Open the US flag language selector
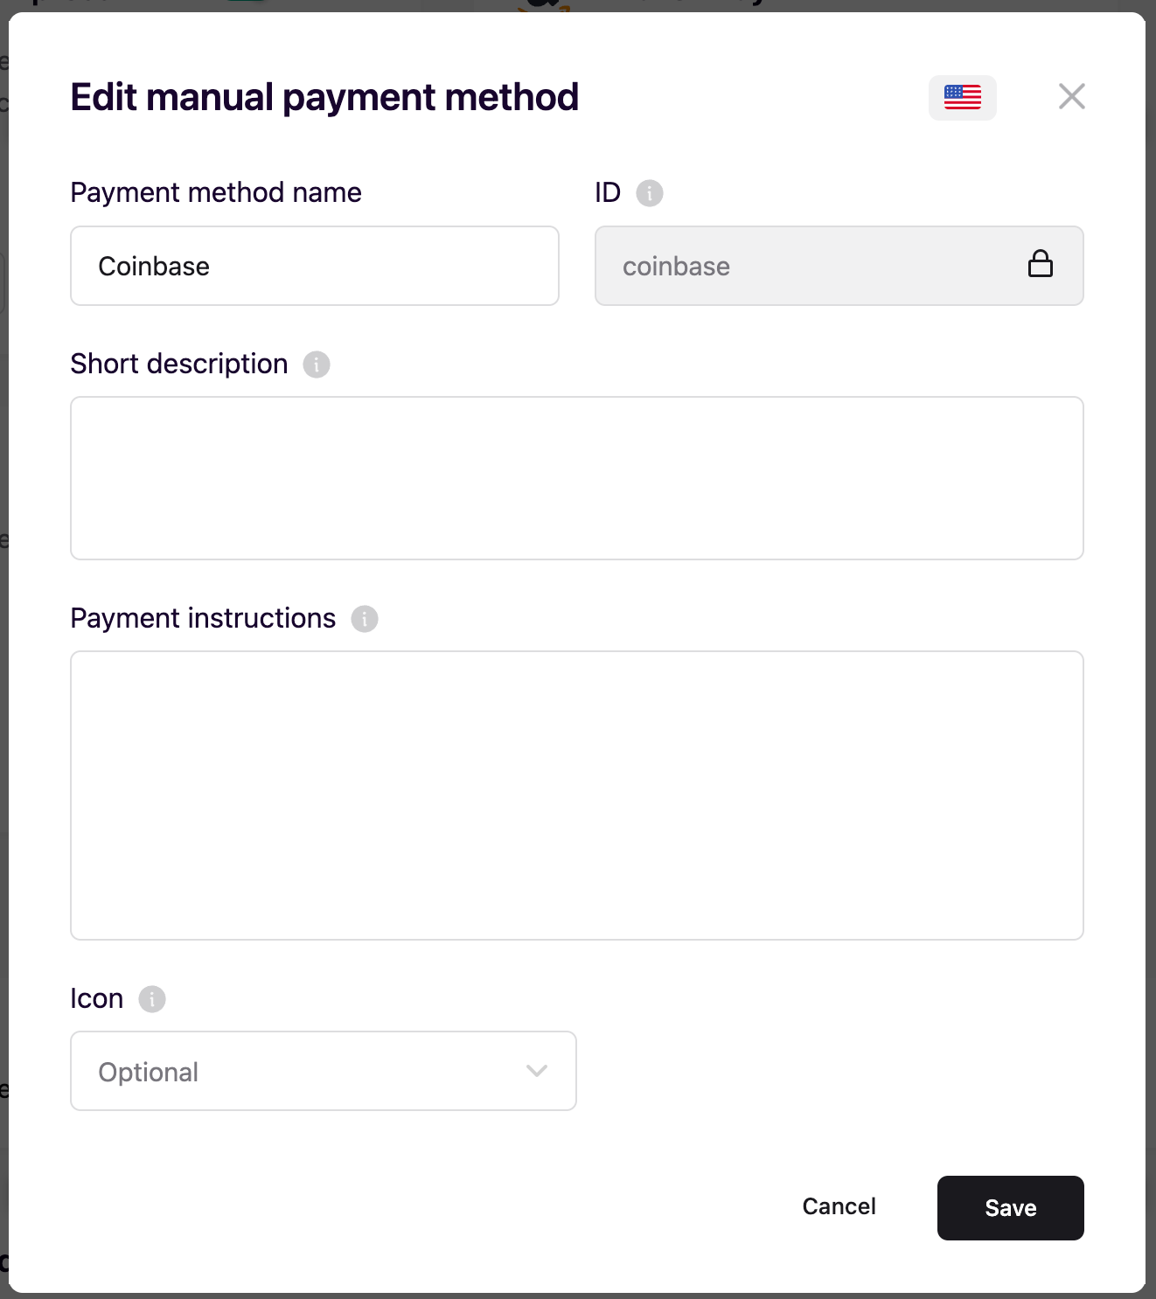Viewport: 1156px width, 1299px height. [962, 97]
